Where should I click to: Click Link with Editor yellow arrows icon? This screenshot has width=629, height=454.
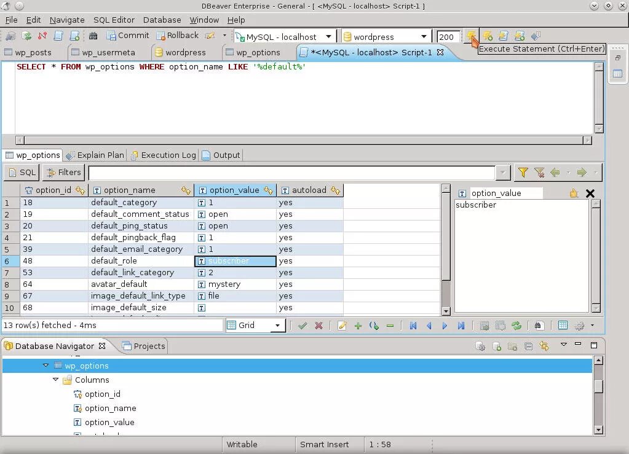coord(544,346)
